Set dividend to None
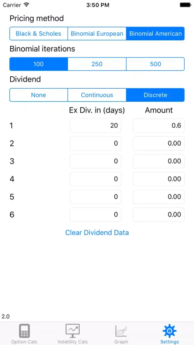This screenshot has height=345, width=194. pos(39,95)
